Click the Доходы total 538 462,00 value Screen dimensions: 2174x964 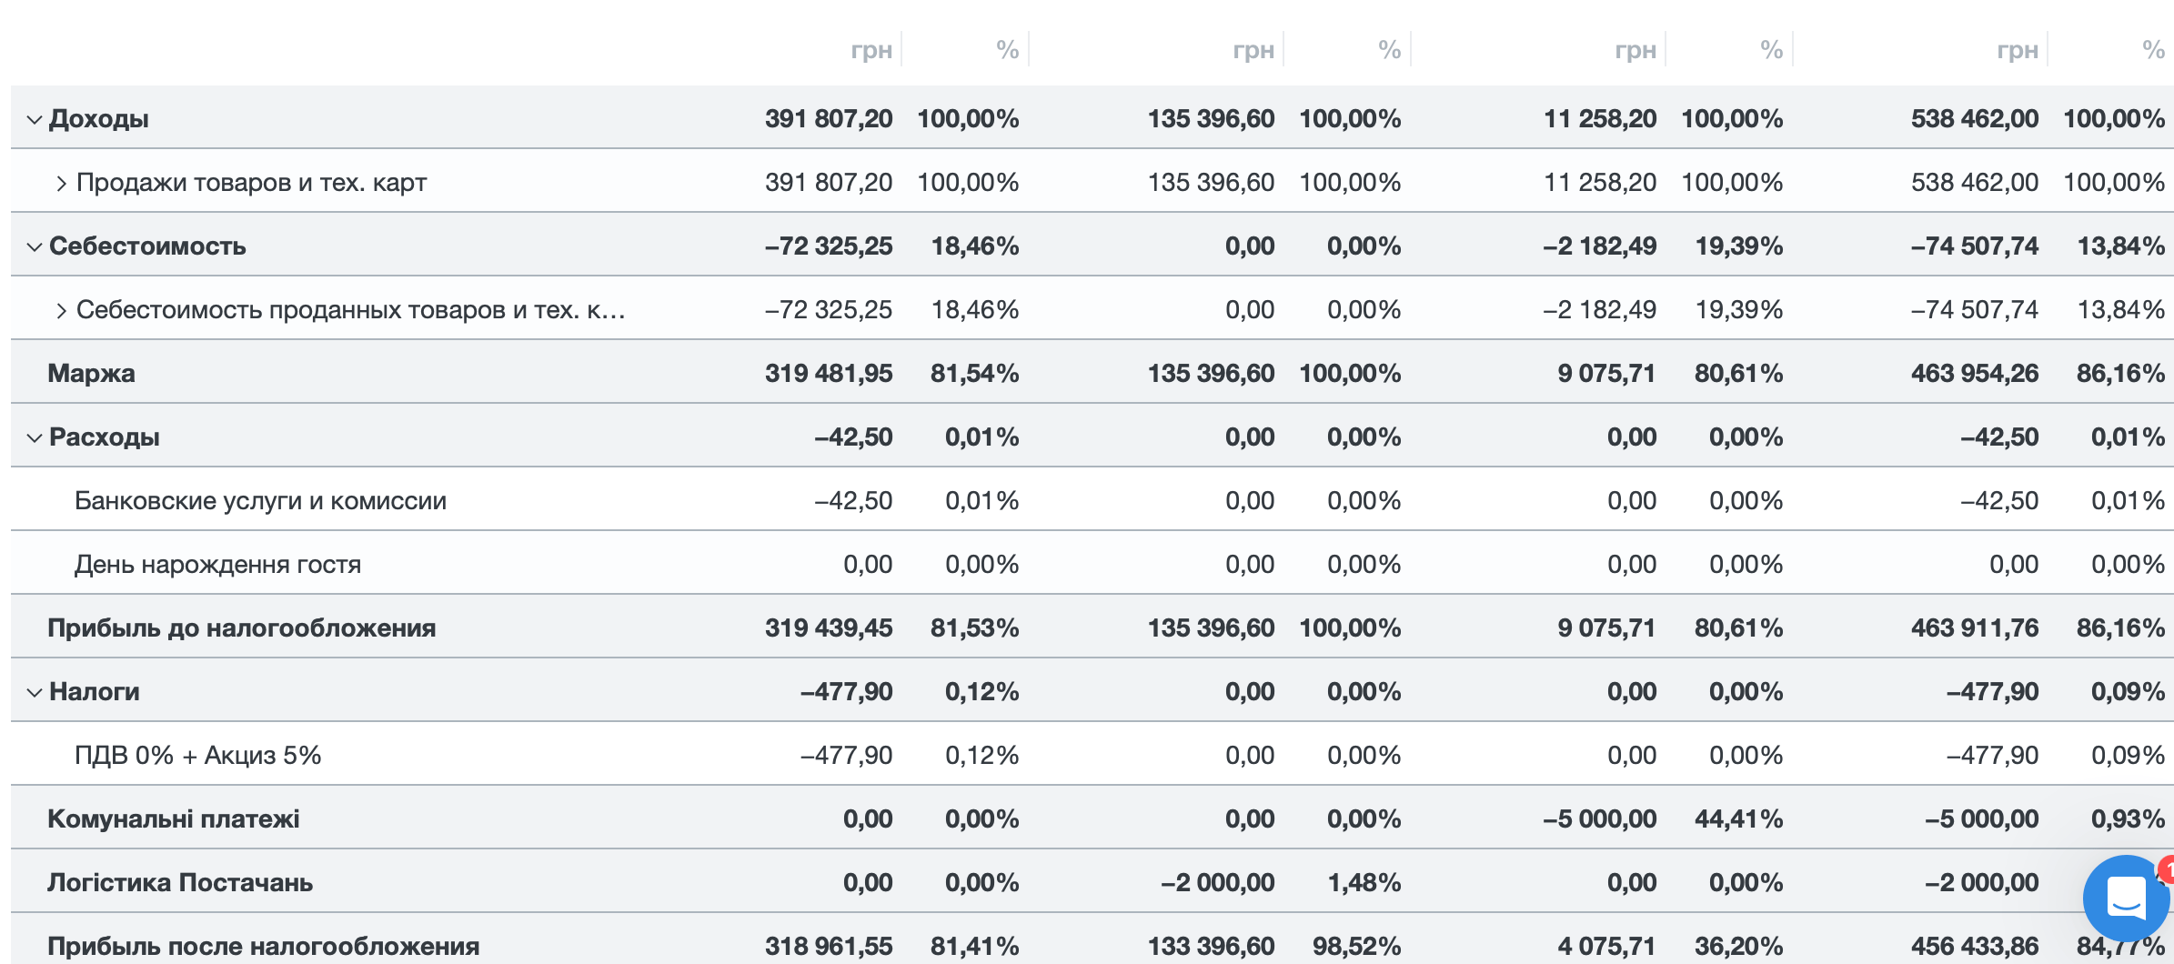[x=1974, y=119]
